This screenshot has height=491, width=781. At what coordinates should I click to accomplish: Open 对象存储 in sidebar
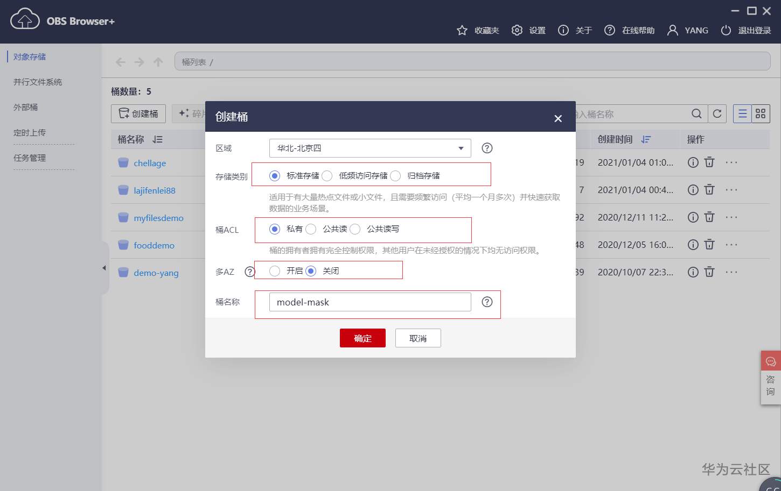pos(30,56)
